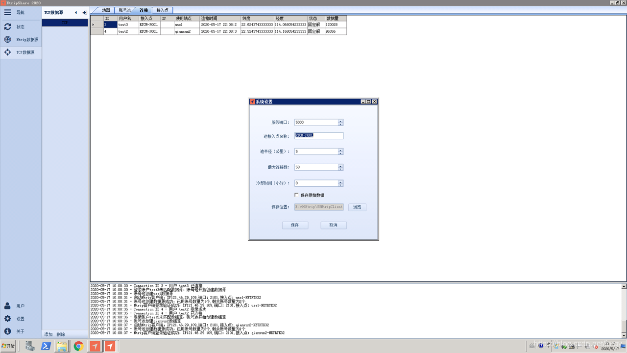This screenshot has width=627, height=353.
Task: Open File Explorer from the taskbar
Action: pos(62,346)
